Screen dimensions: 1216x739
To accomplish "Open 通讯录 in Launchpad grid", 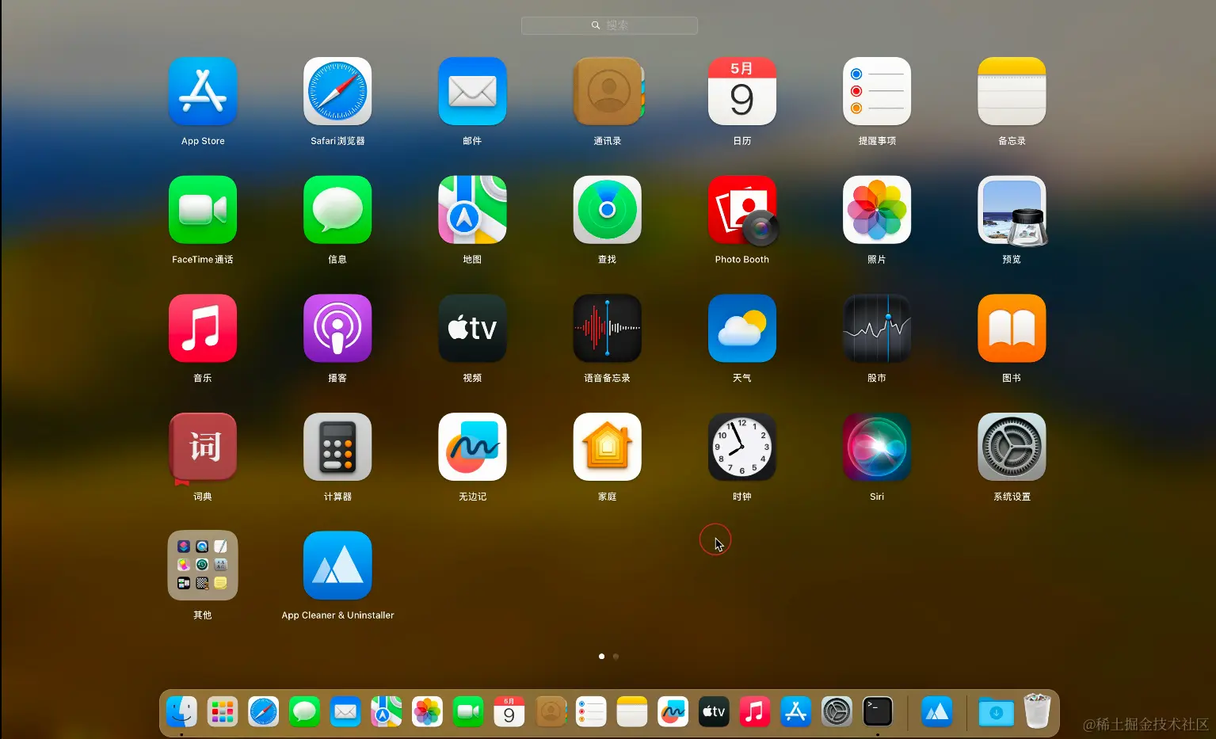I will (608, 91).
